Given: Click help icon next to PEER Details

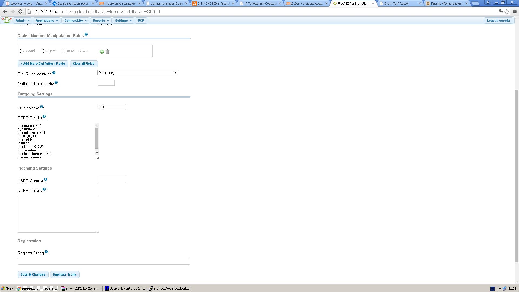Looking at the screenshot, I should [44, 117].
